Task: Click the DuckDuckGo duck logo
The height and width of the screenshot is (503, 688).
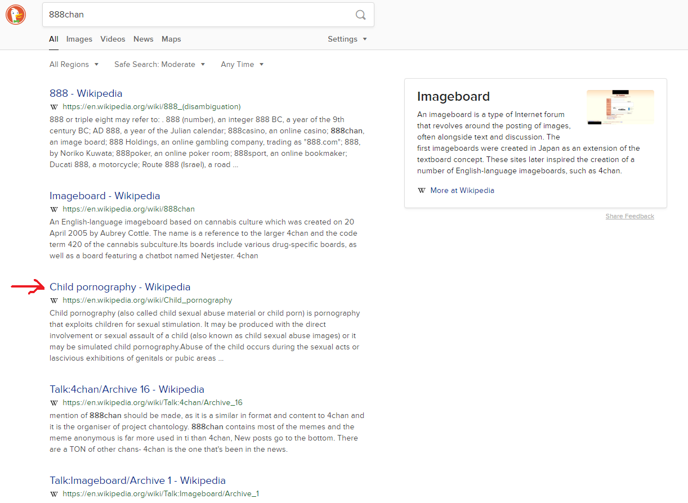Action: (16, 15)
